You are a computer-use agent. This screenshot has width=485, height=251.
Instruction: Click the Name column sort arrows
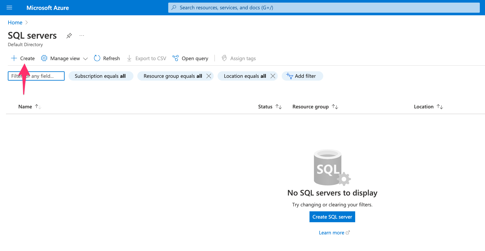pos(38,107)
